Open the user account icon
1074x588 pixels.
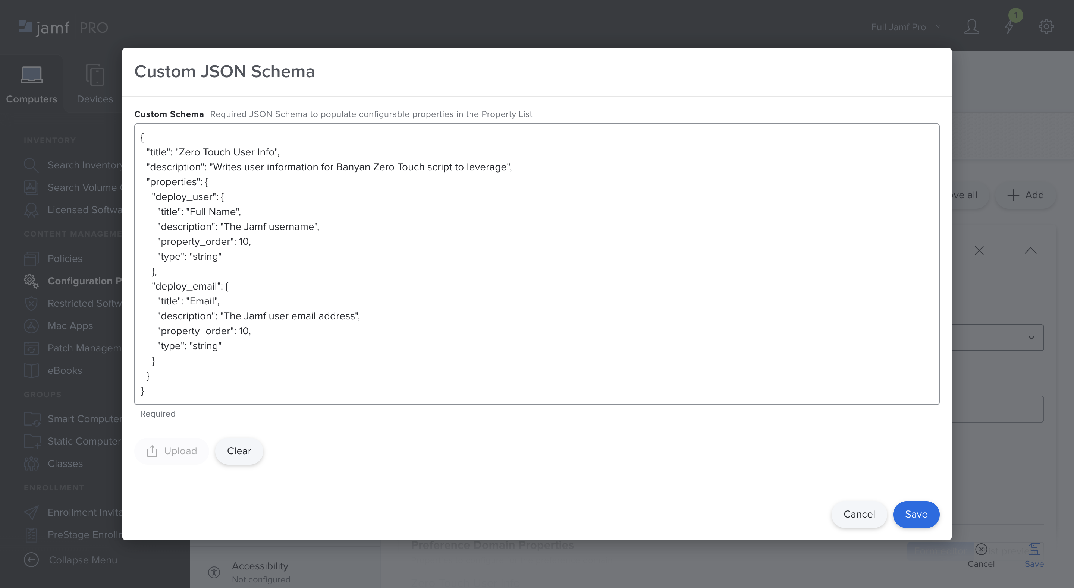(x=971, y=27)
